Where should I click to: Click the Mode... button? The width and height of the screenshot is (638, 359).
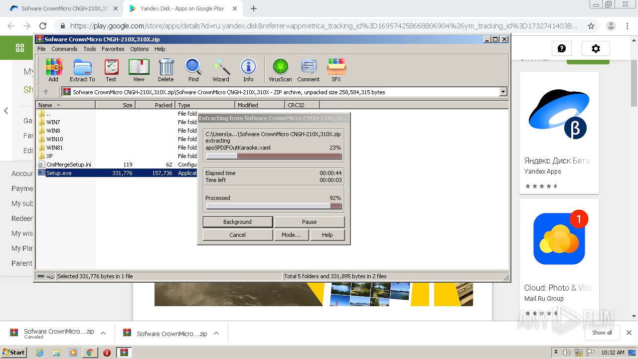pyautogui.click(x=291, y=235)
